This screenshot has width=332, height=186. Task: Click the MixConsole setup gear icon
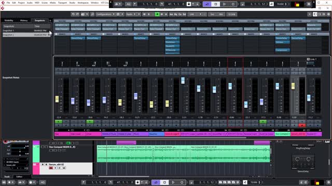coord(328,14)
